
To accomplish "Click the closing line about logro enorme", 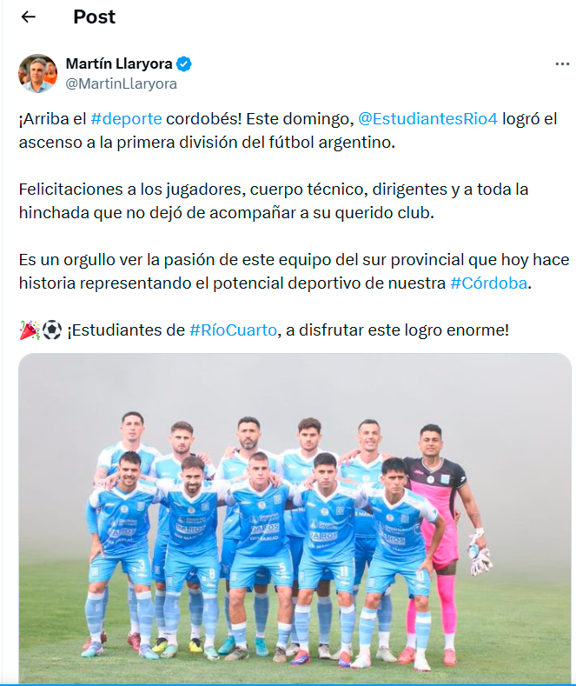I will [x=264, y=330].
